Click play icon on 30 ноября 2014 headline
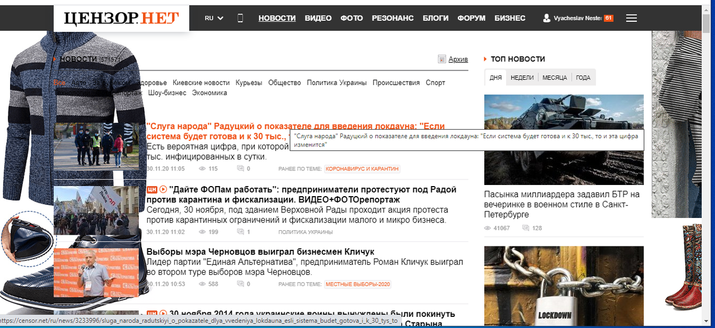 pyautogui.click(x=163, y=314)
